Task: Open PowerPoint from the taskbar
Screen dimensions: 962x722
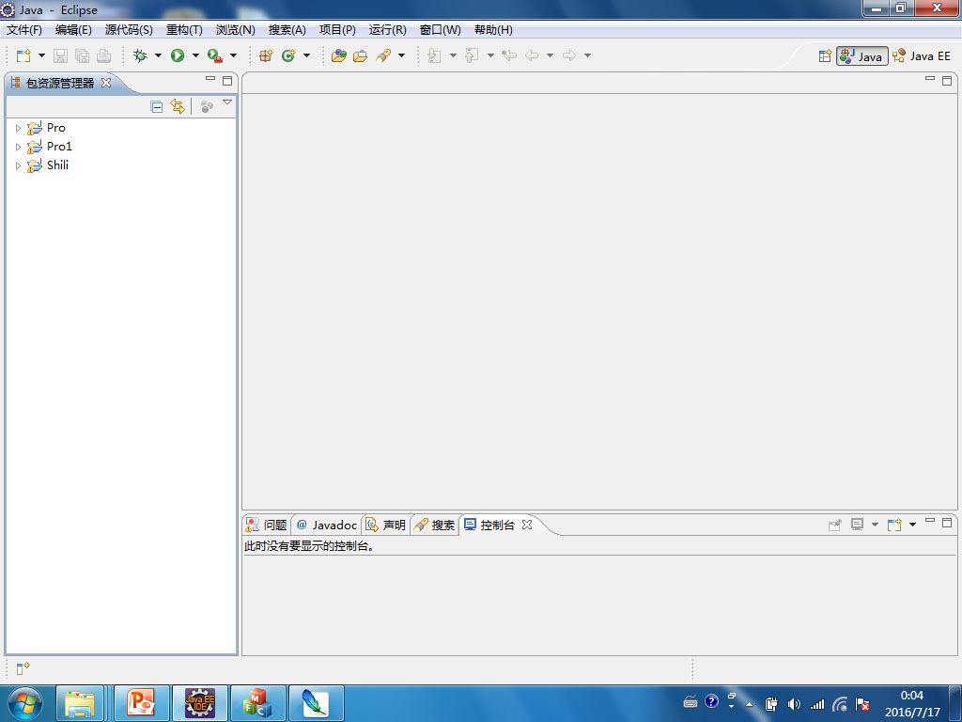Action: click(142, 703)
